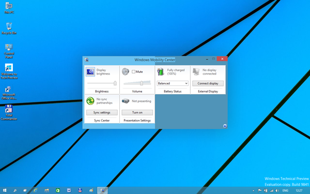310x194 pixels.
Task: Close the Windows Mobility Center window
Action: [x=222, y=59]
